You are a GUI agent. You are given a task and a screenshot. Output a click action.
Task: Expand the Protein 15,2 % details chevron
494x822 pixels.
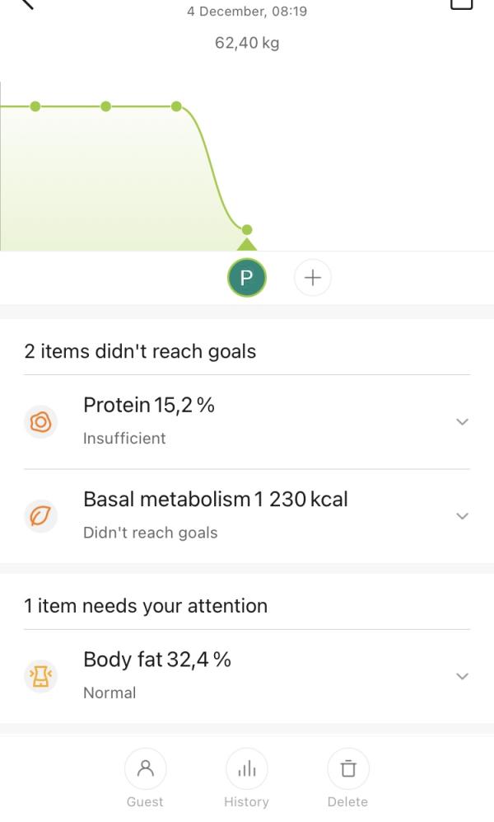point(462,421)
